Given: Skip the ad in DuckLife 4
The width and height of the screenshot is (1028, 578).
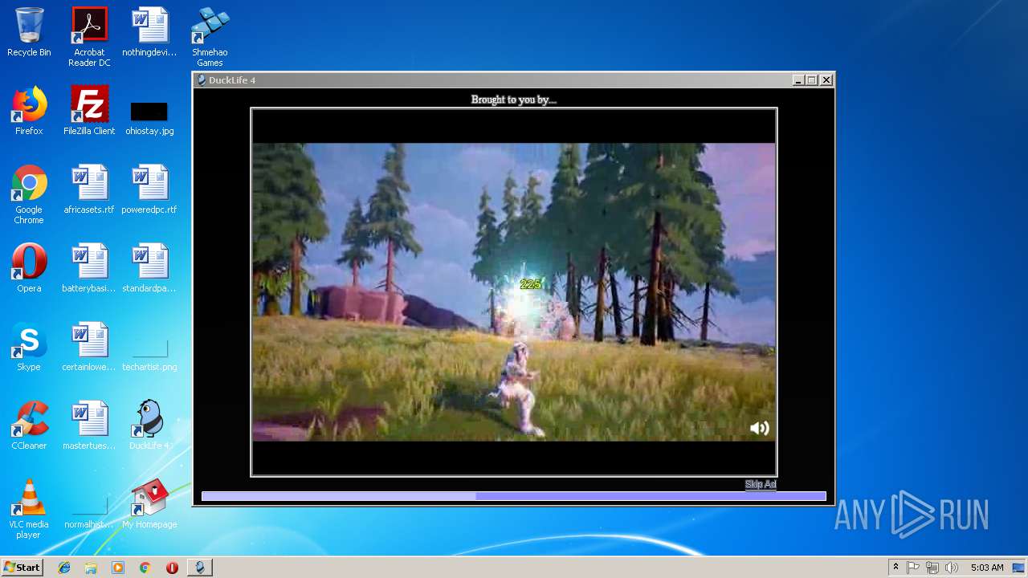Looking at the screenshot, I should [x=761, y=484].
